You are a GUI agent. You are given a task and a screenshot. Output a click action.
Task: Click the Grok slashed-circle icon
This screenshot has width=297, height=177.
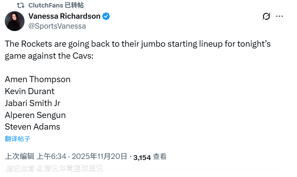(266, 16)
